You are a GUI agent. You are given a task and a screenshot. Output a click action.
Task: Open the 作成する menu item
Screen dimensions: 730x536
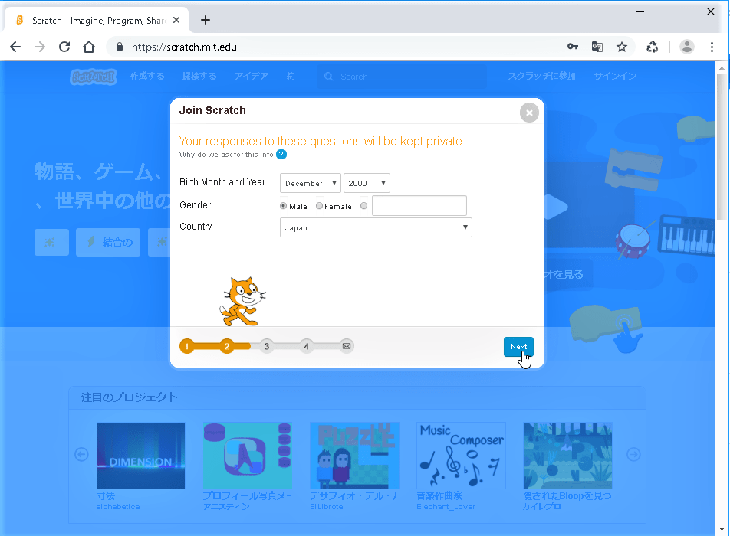click(147, 77)
